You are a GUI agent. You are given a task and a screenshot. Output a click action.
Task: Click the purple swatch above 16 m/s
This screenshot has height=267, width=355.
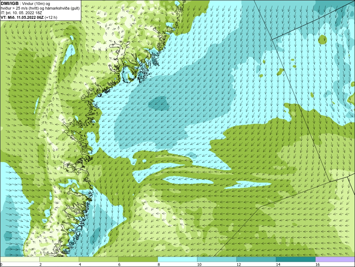pos(335,259)
